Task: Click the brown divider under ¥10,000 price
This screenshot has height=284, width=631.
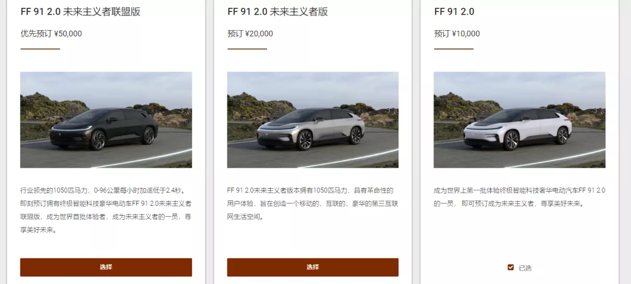Action: coord(454,49)
